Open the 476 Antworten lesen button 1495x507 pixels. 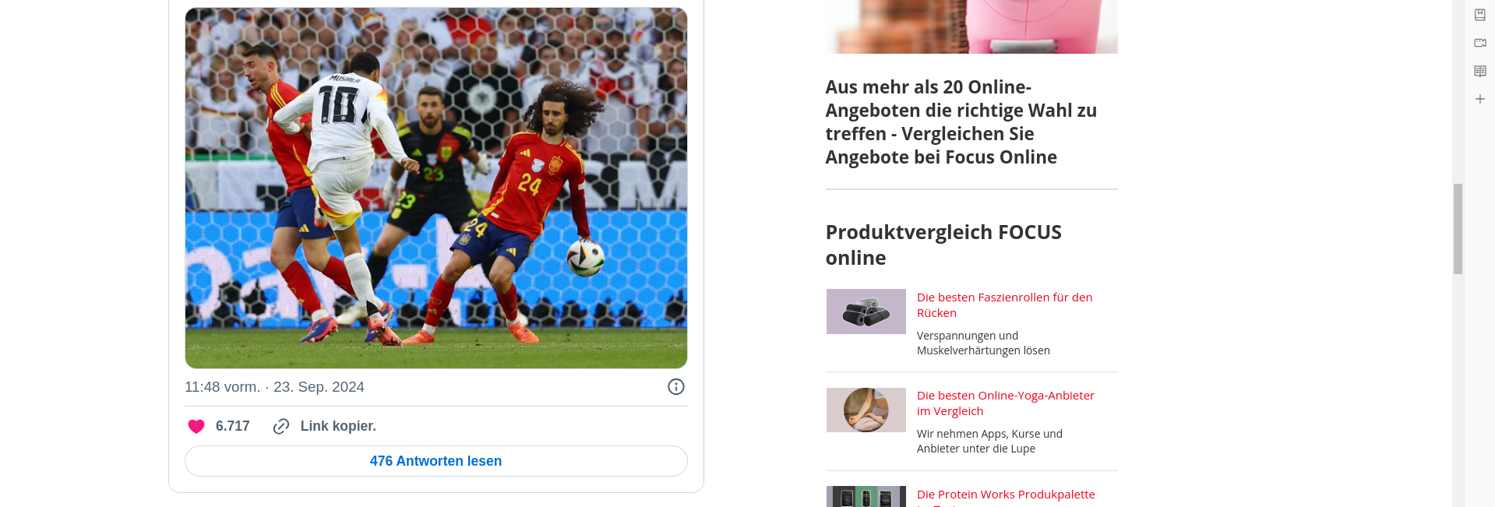436,461
